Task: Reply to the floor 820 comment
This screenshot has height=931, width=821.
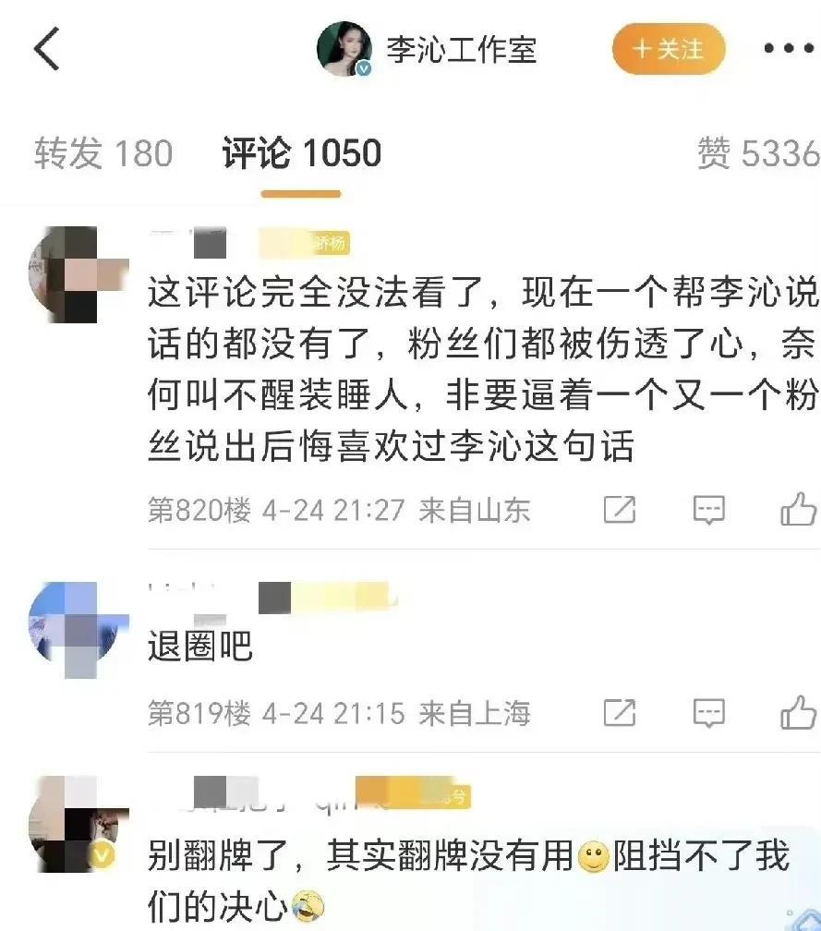Action: [x=709, y=510]
